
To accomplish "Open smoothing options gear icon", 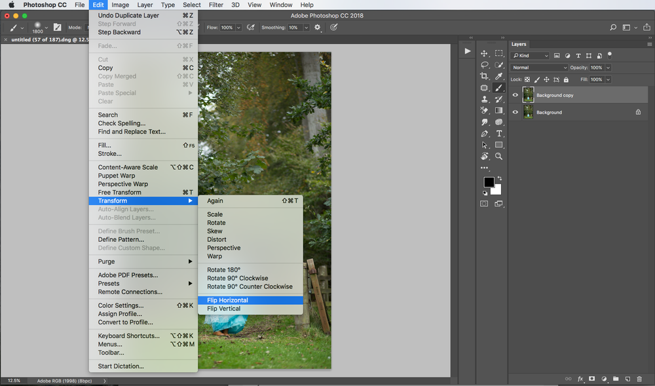I will click(318, 27).
